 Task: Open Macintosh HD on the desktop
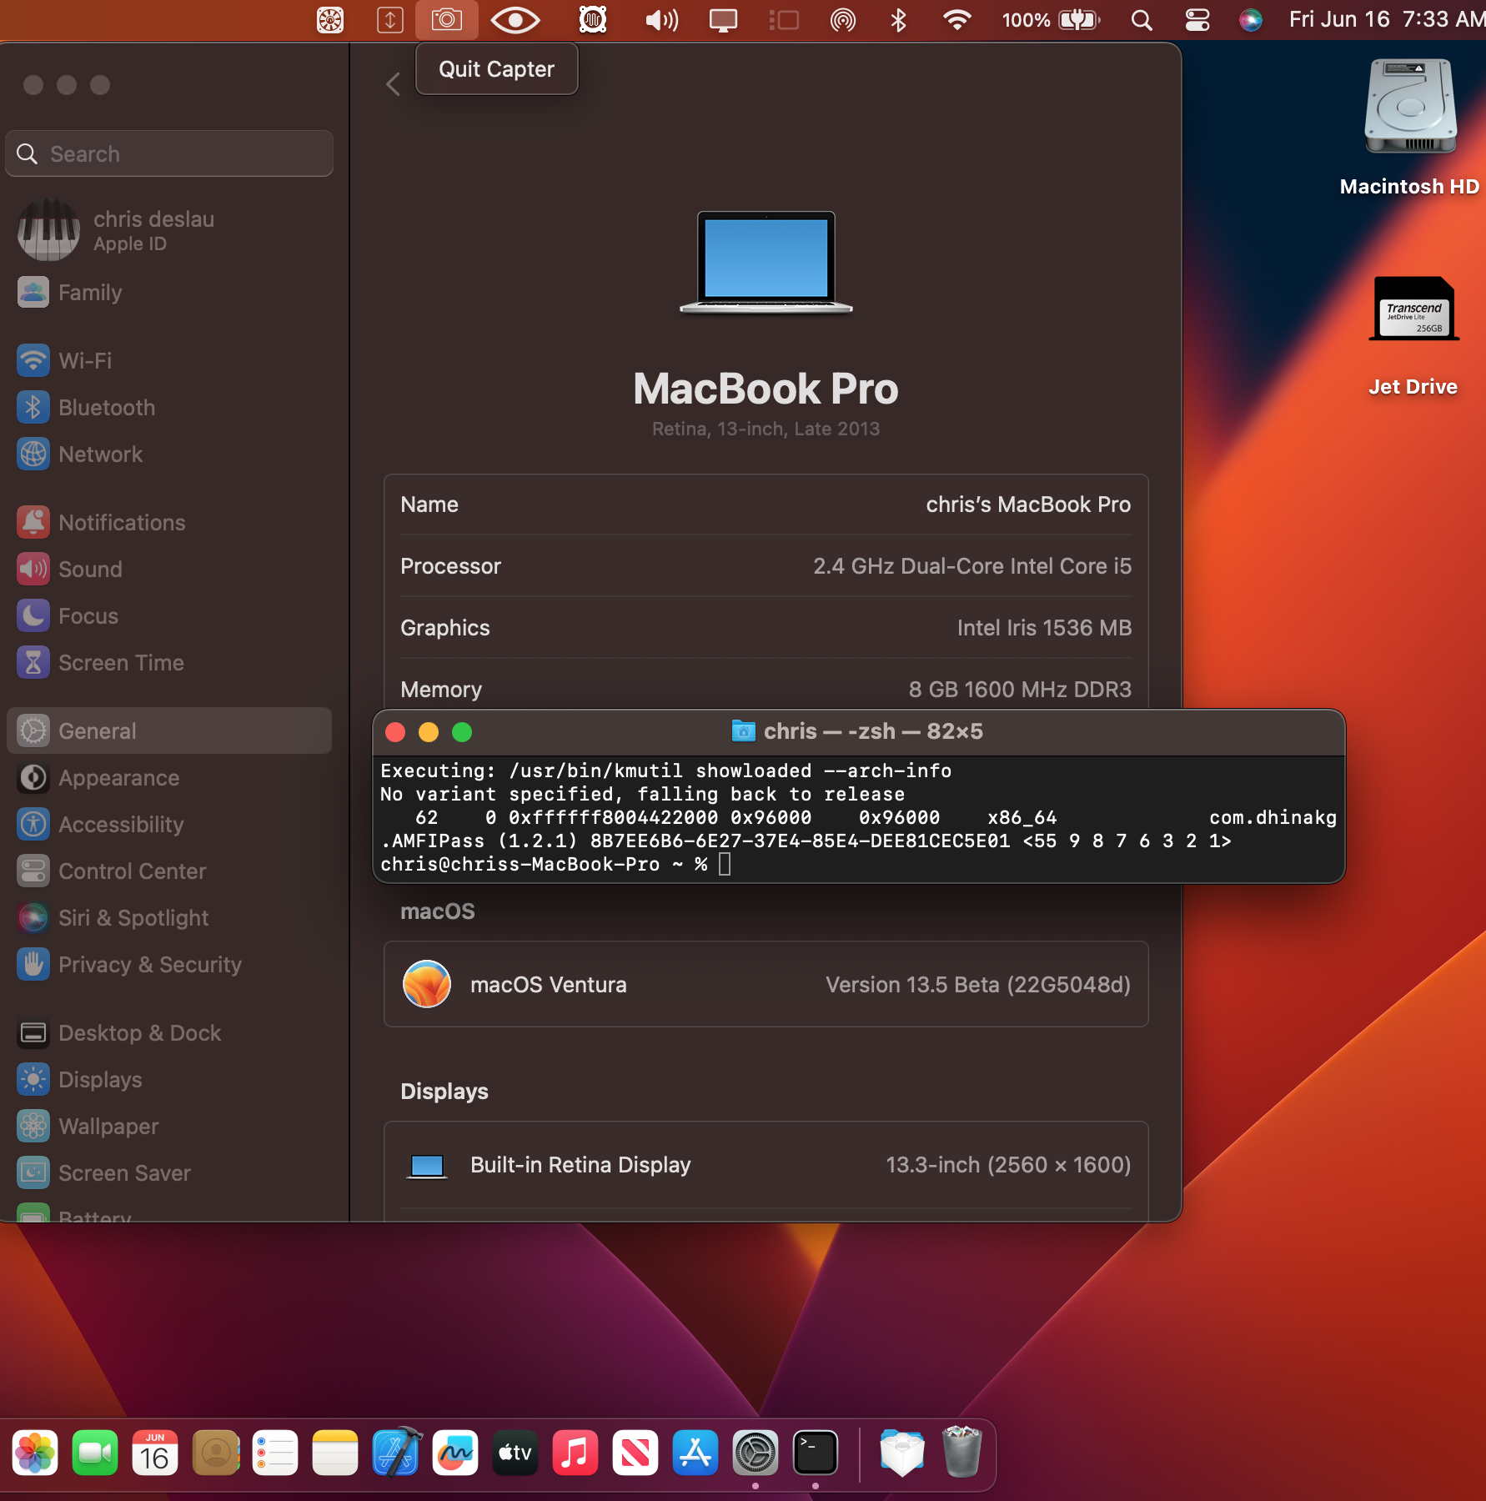click(x=1409, y=108)
